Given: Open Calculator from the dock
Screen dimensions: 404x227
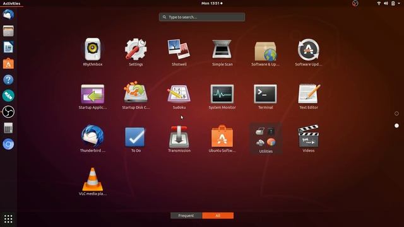Looking at the screenshot, I should point(8,128).
